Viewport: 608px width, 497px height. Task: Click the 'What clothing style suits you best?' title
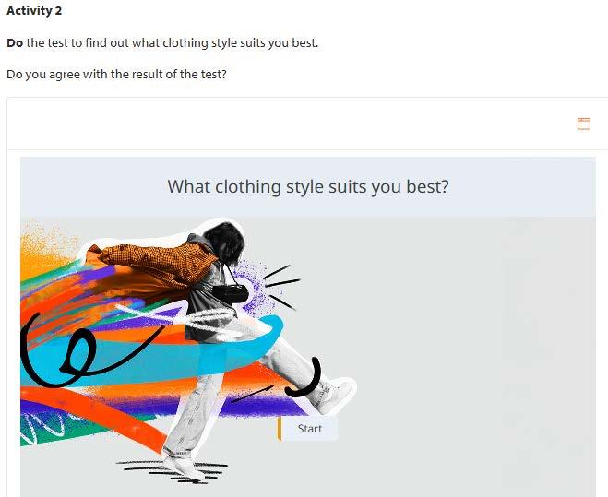[x=308, y=187]
